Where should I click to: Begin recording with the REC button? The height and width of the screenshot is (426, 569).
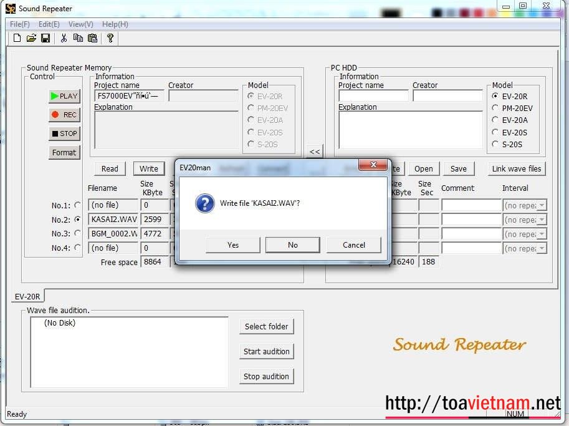click(x=65, y=115)
